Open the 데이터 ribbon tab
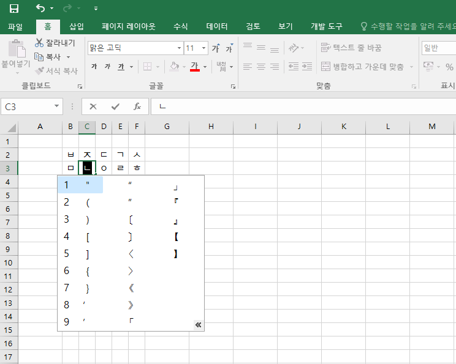The width and height of the screenshot is (456, 364). (217, 27)
